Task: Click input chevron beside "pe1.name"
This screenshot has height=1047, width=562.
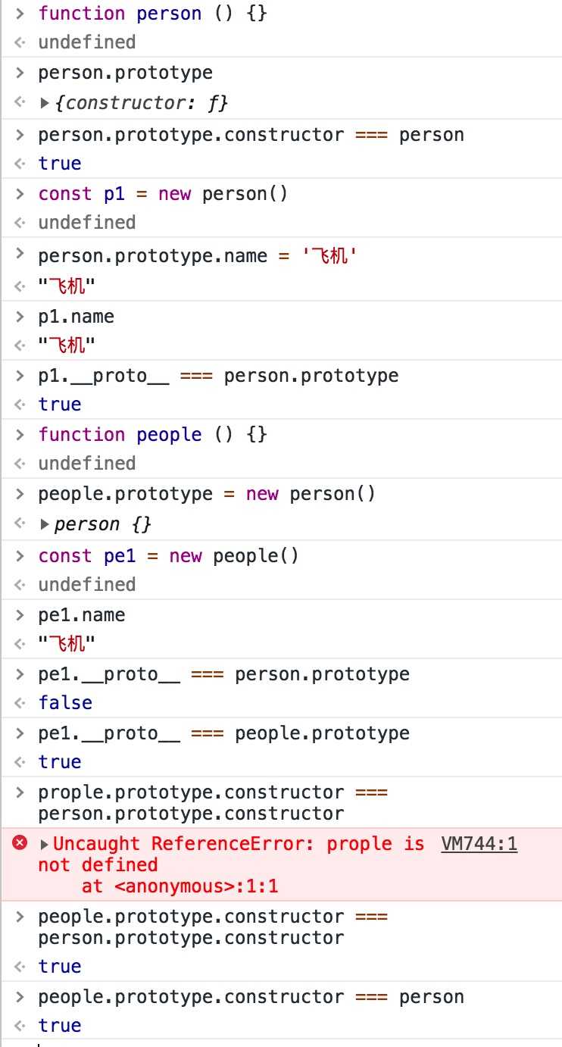Action: tap(21, 614)
